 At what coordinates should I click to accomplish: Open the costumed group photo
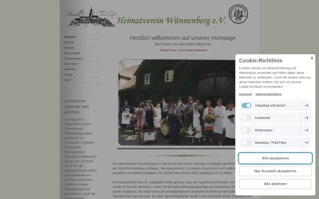177,102
